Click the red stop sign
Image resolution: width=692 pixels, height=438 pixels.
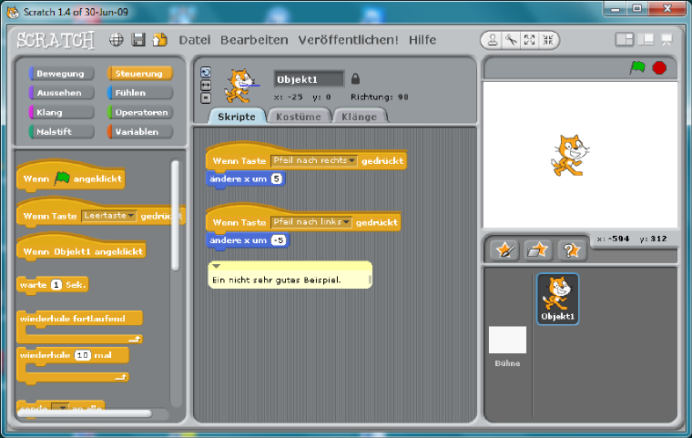point(659,68)
